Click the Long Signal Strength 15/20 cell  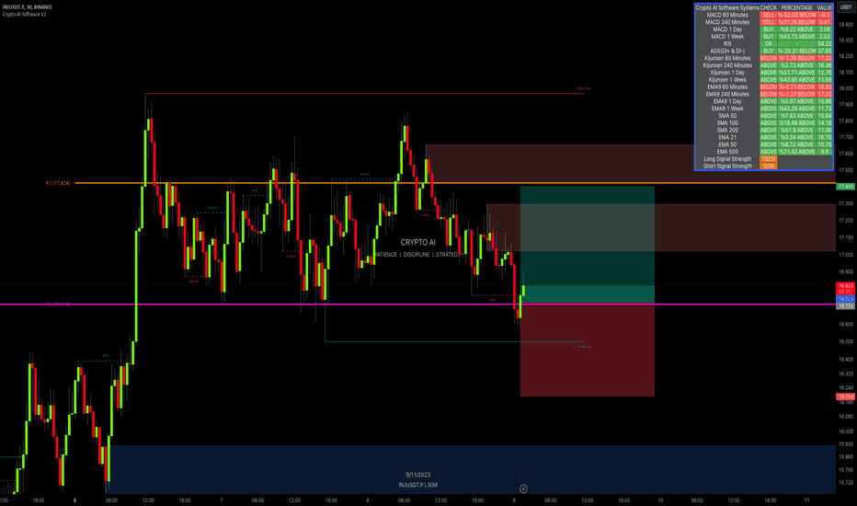tap(769, 158)
